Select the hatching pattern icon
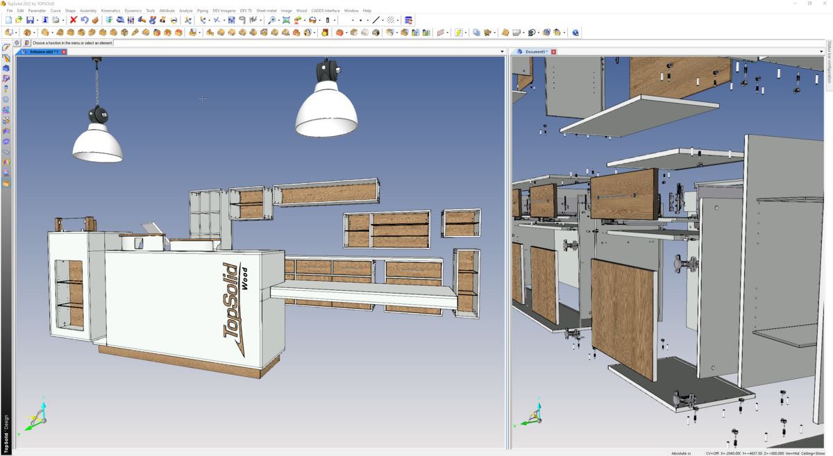This screenshot has height=456, width=833. (391, 20)
